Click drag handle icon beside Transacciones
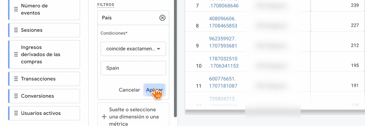365x126 pixels. pyautogui.click(x=16, y=79)
